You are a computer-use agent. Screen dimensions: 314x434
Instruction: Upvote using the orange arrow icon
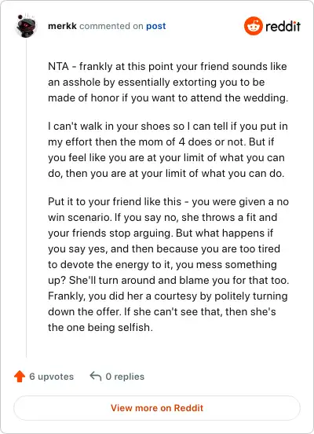[20, 377]
